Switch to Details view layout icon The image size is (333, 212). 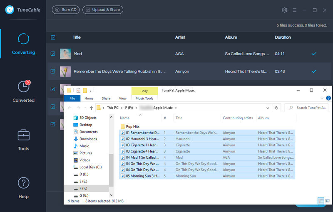pyautogui.click(x=321, y=200)
